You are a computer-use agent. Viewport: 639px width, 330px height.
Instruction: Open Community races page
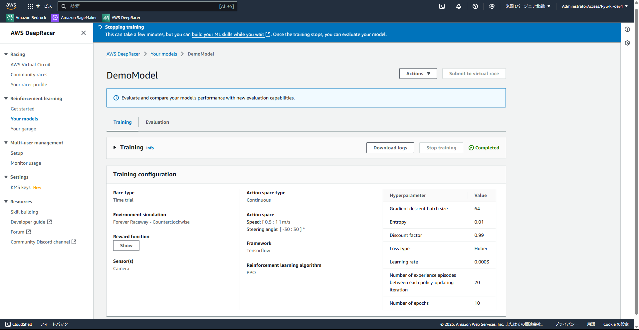(29, 75)
